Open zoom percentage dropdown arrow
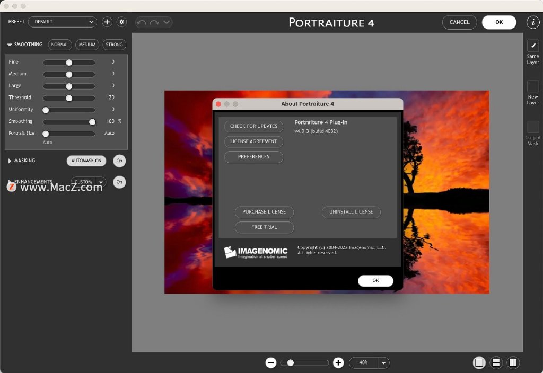Image resolution: width=543 pixels, height=373 pixels. 384,362
